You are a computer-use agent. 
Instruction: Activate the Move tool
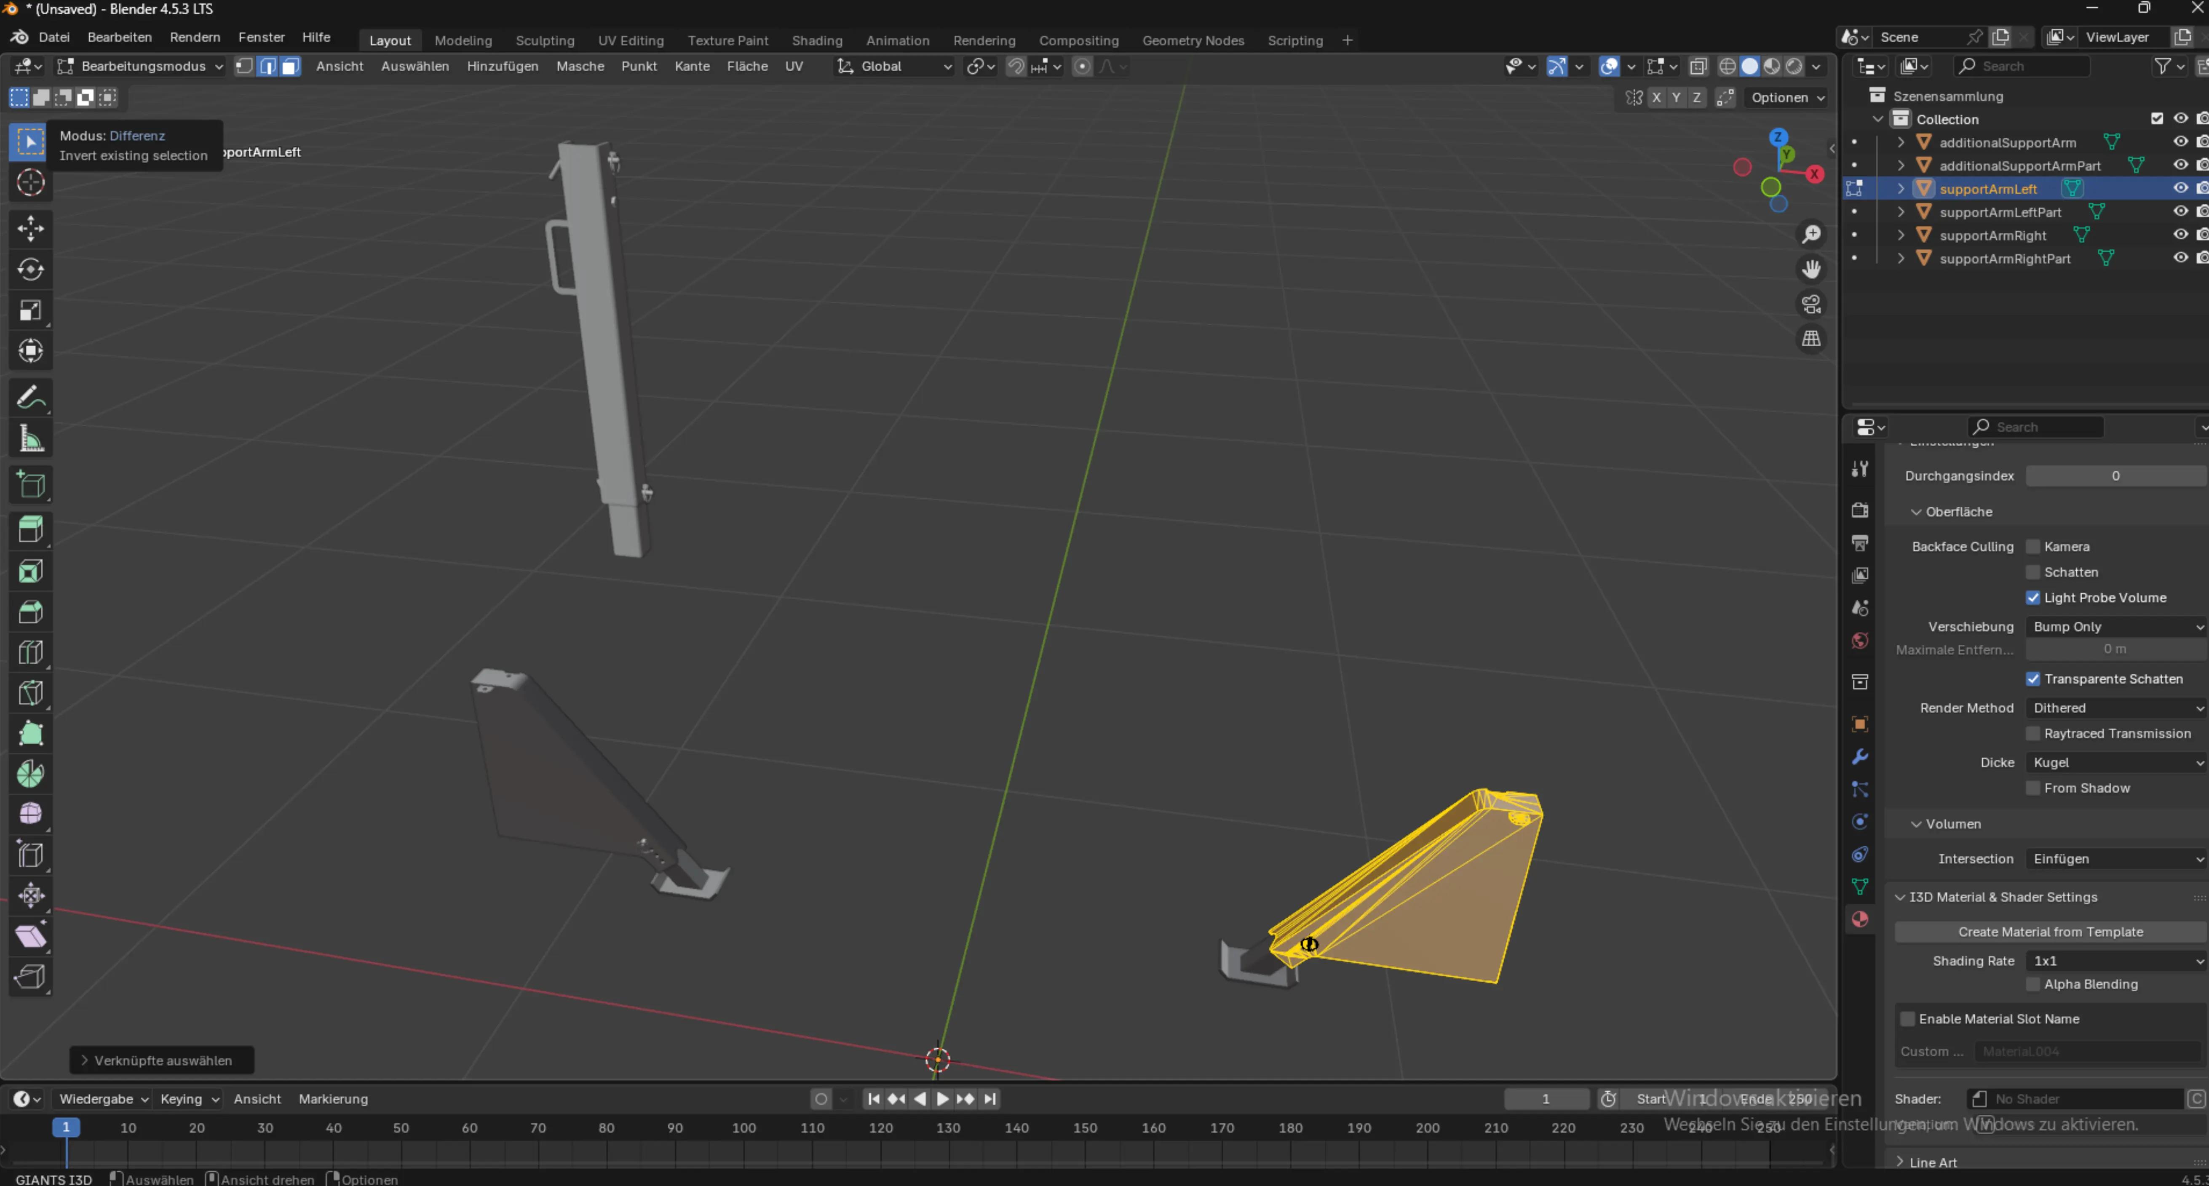pyautogui.click(x=30, y=228)
